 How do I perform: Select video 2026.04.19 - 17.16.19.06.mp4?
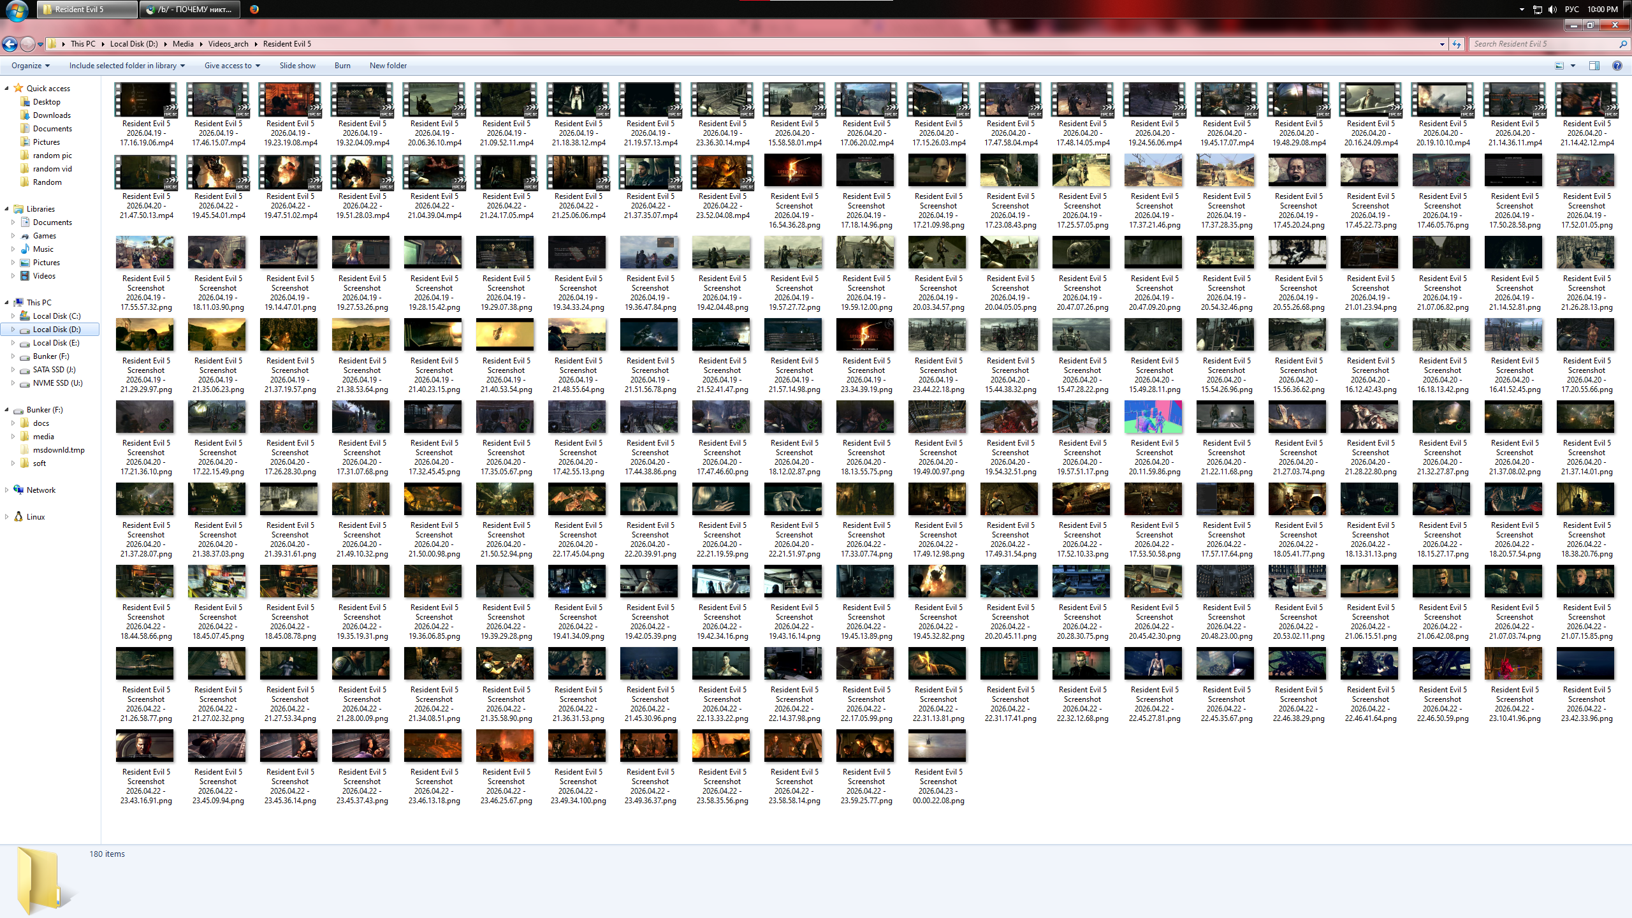point(146,115)
